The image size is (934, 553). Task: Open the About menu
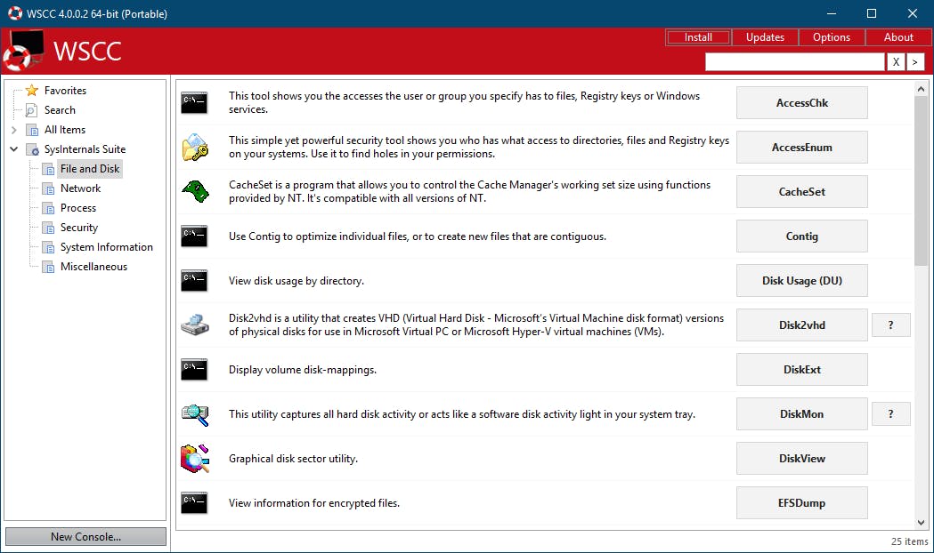pyautogui.click(x=898, y=37)
